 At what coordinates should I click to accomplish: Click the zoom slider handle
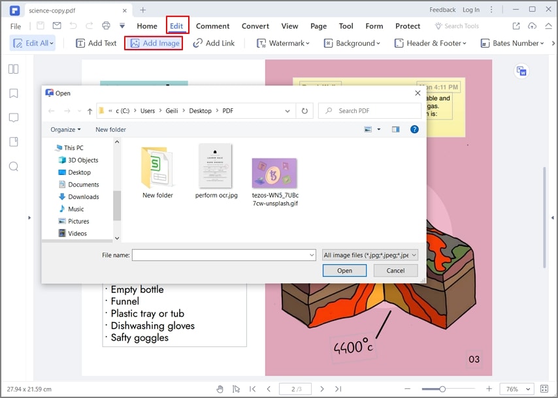click(x=442, y=389)
